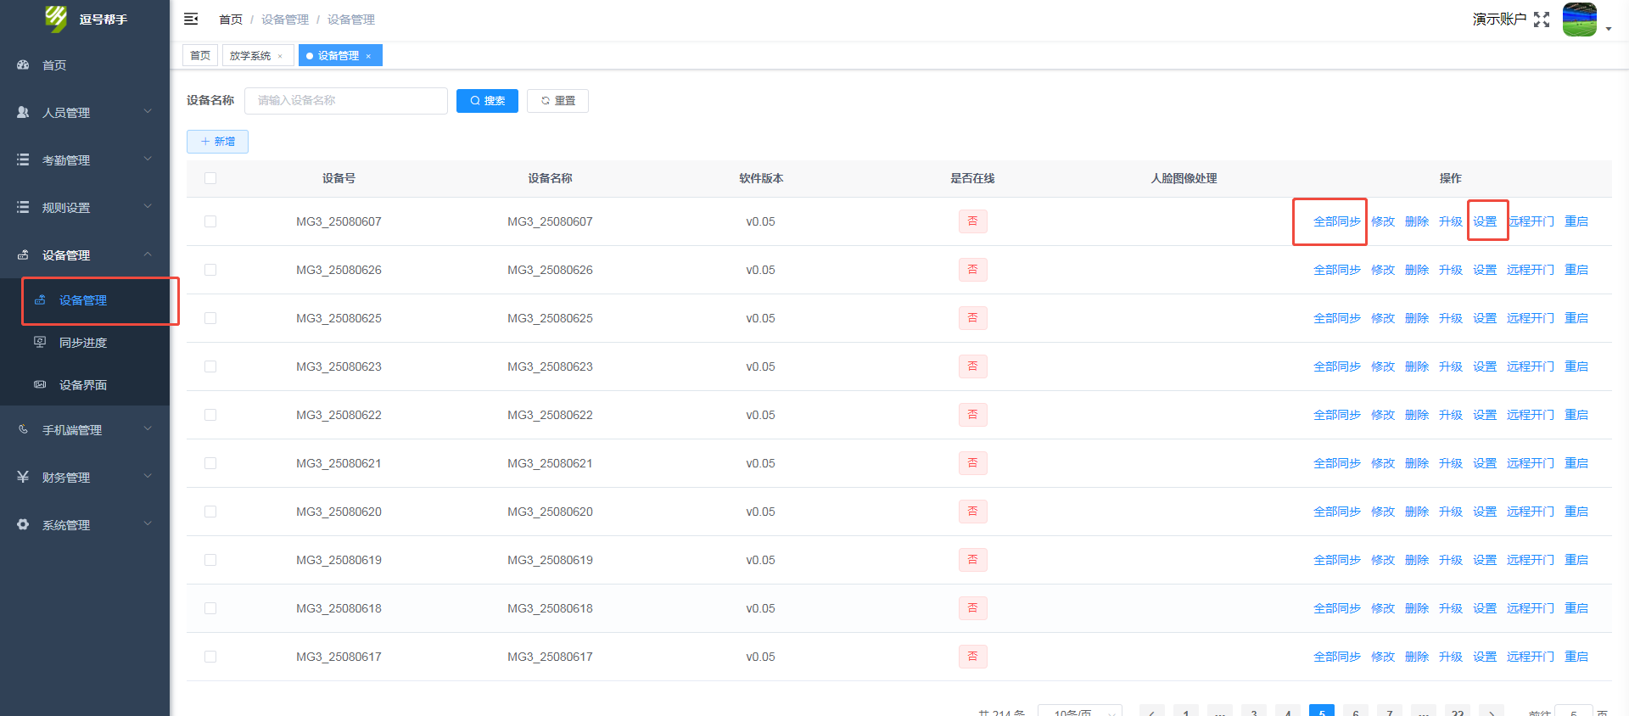Toggle the select-all header checkbox
The height and width of the screenshot is (716, 1629).
[x=210, y=178]
